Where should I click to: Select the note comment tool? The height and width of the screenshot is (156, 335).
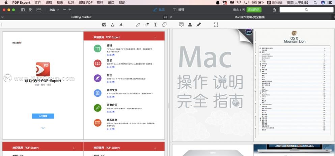coord(182,25)
